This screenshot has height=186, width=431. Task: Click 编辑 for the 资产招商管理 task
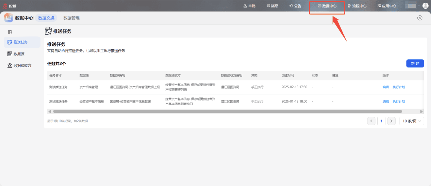coord(385,87)
